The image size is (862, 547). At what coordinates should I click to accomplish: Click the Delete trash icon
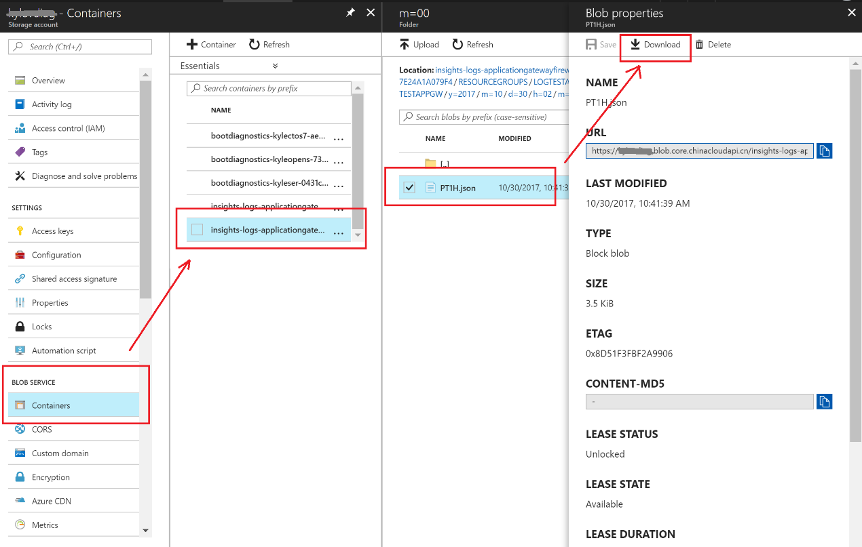coord(700,45)
